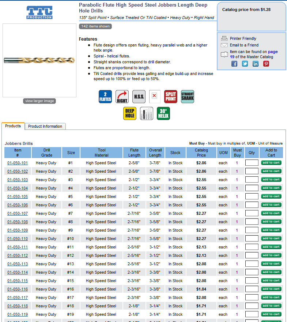This screenshot has width=287, height=322.
Task: Click Email to a Friend link
Action: click(244, 45)
